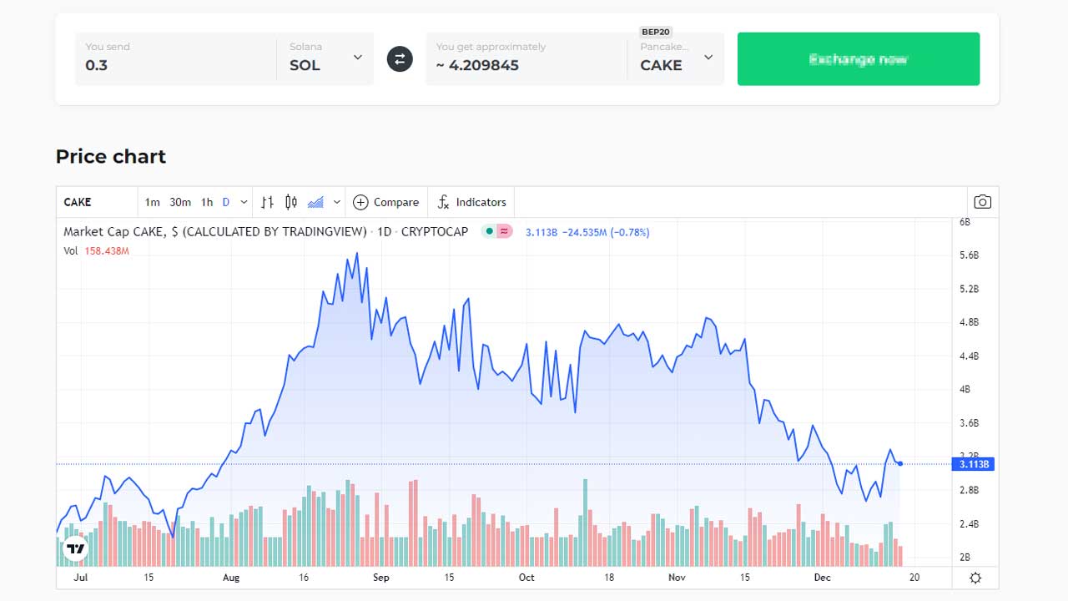
Task: Toggle the market status indicator pill
Action: [x=496, y=231]
